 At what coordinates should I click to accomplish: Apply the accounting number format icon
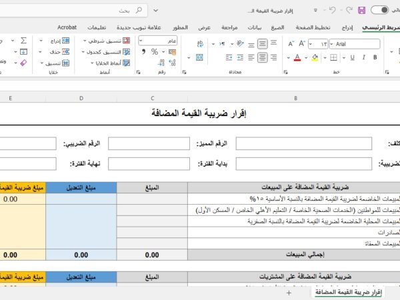[x=172, y=52]
